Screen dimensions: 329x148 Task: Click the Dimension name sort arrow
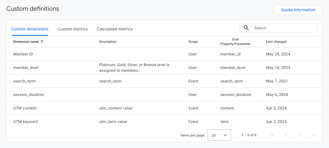(42, 42)
